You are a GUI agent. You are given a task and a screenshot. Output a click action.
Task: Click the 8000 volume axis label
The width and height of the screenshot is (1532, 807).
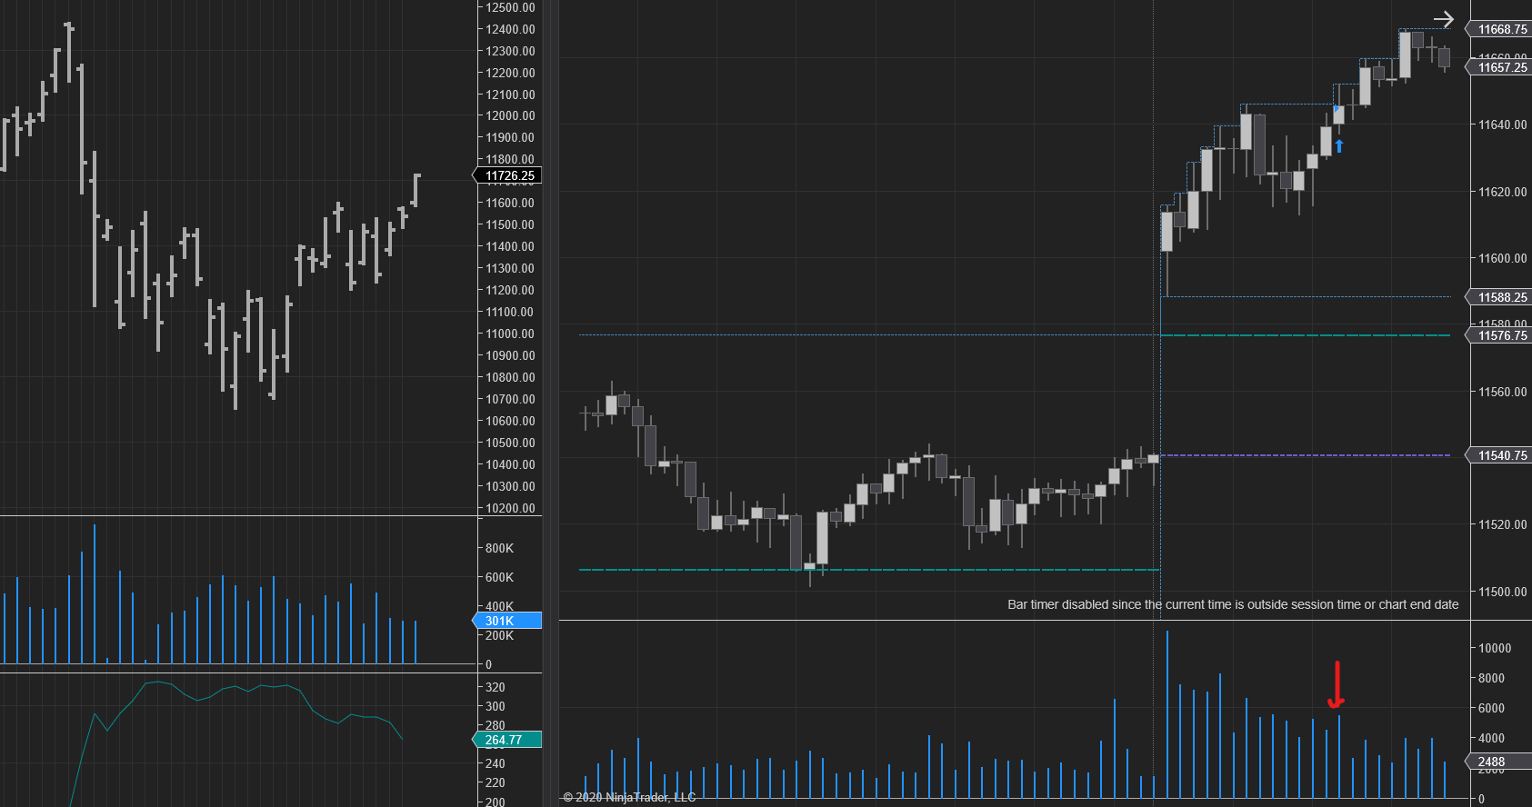(x=1491, y=678)
